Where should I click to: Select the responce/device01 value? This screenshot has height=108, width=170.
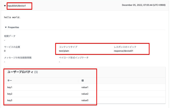tap(123, 51)
